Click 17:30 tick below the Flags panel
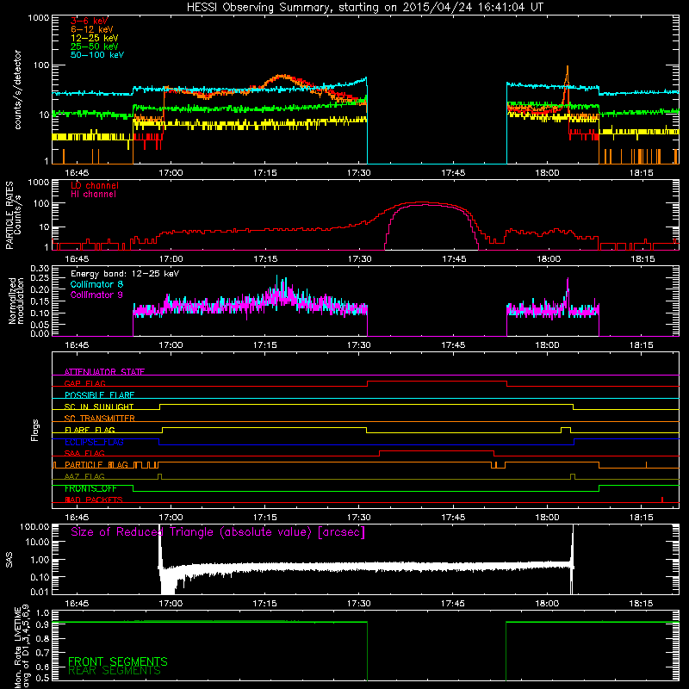The width and height of the screenshot is (689, 689). tap(359, 518)
